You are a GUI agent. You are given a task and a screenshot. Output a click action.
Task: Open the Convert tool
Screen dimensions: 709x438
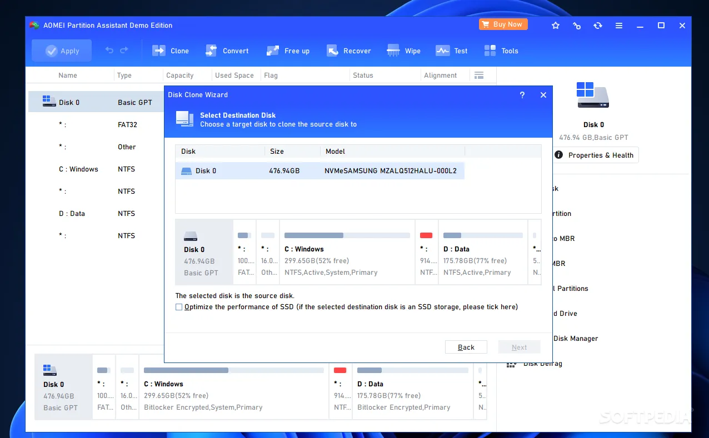point(211,51)
